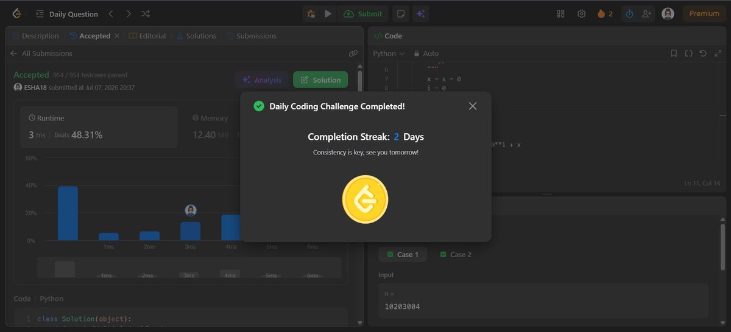Click the n input field value 10203004

pyautogui.click(x=543, y=300)
